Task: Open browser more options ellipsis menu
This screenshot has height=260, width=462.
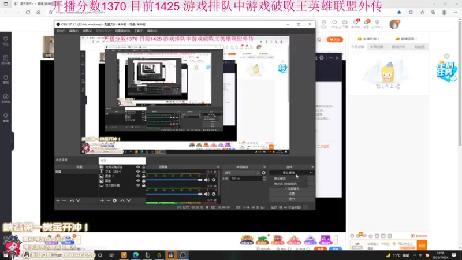Action: coord(455,12)
